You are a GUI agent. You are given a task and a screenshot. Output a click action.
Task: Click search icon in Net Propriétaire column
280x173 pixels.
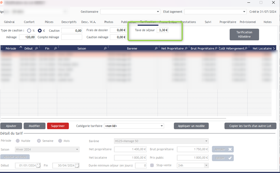[186, 48]
